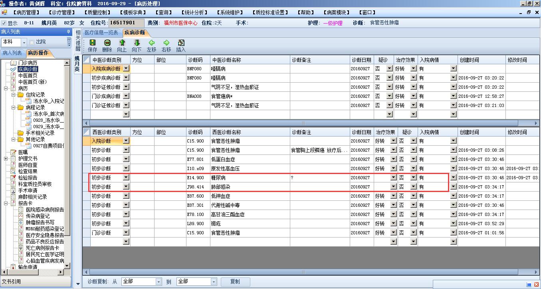Click the 右移 right-shift arrow icon

pyautogui.click(x=166, y=43)
